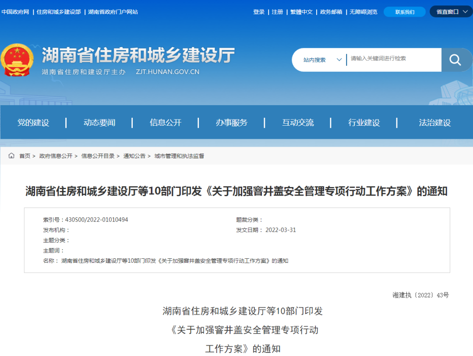
Task: Click the home icon in the breadcrumb
Action: click(x=12, y=155)
